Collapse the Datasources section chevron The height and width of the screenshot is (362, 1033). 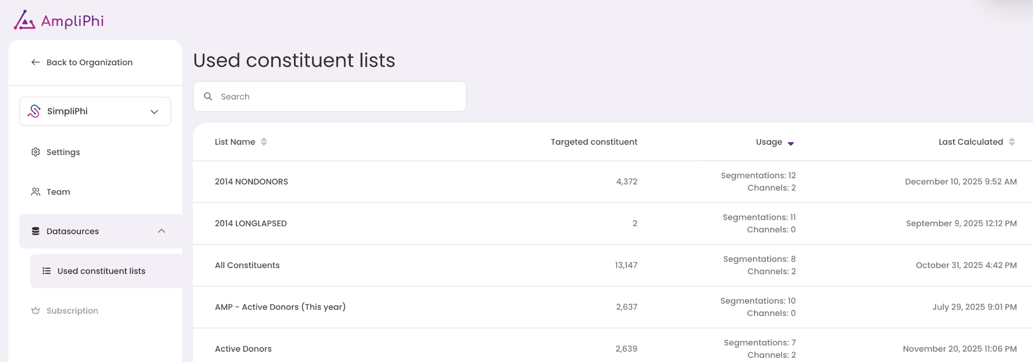[161, 231]
